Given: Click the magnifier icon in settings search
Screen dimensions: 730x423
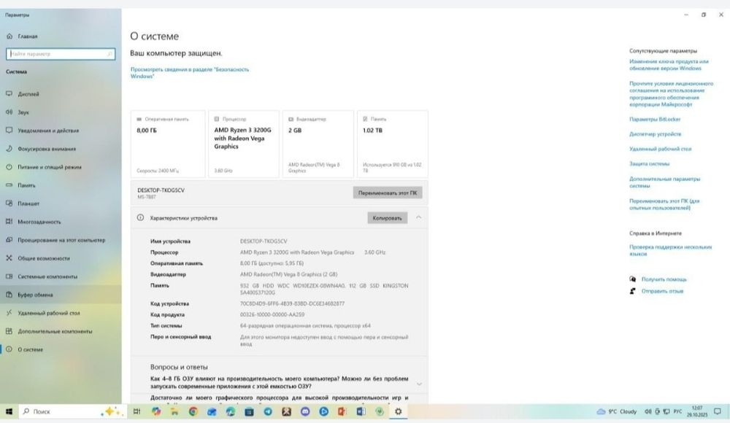Looking at the screenshot, I should click(x=110, y=54).
